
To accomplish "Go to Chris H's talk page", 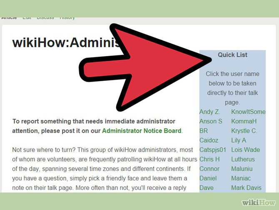I will 209,160.
